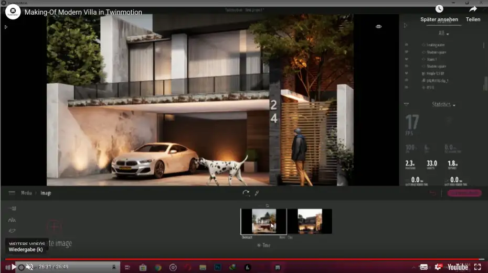Click the '26:31 / 26:49' time display

[53, 267]
